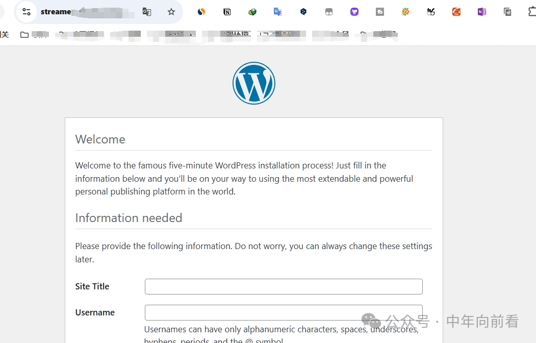Click the 'Site Title' label
536x343 pixels.
point(92,286)
